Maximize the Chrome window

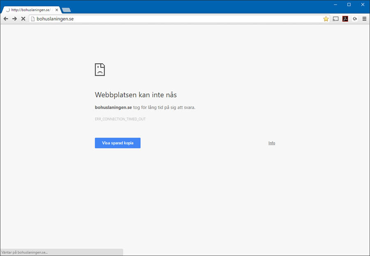point(349,5)
